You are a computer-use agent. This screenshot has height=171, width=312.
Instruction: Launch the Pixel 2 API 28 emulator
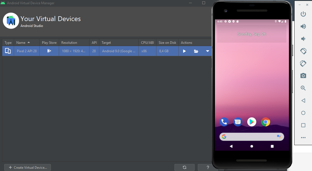click(x=184, y=51)
